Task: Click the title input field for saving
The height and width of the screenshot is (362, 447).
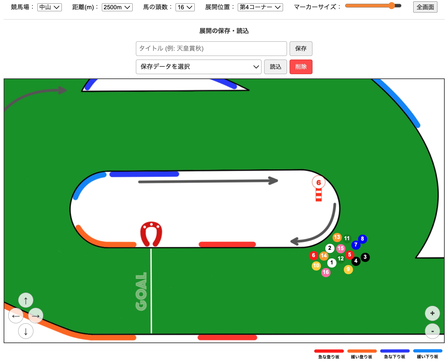Action: click(211, 49)
